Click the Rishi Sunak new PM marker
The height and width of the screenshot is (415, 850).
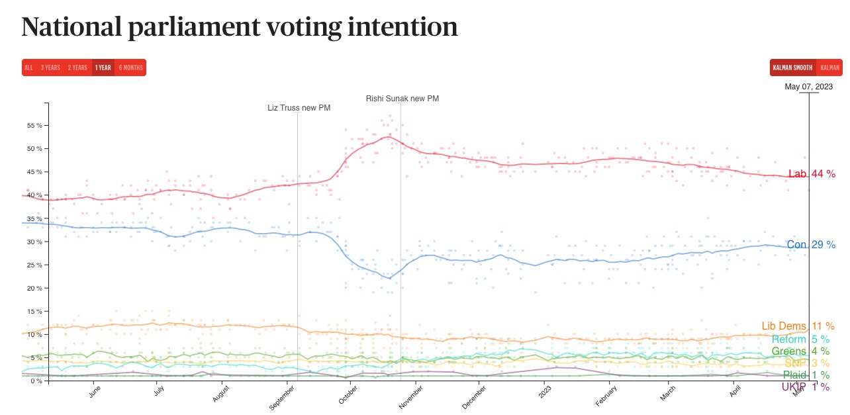(402, 99)
